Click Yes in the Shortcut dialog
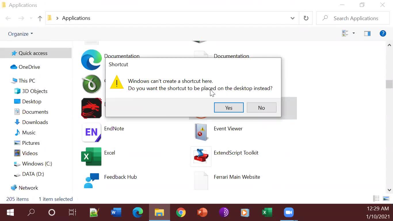Viewport: 393px width, 221px height. point(229,108)
